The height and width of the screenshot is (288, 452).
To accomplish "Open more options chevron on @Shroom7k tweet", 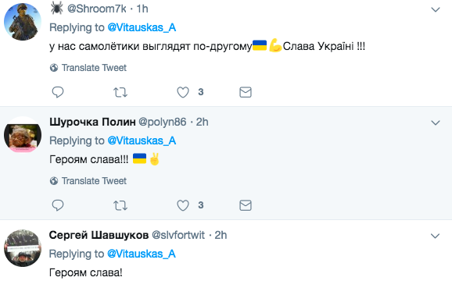I will (436, 9).
